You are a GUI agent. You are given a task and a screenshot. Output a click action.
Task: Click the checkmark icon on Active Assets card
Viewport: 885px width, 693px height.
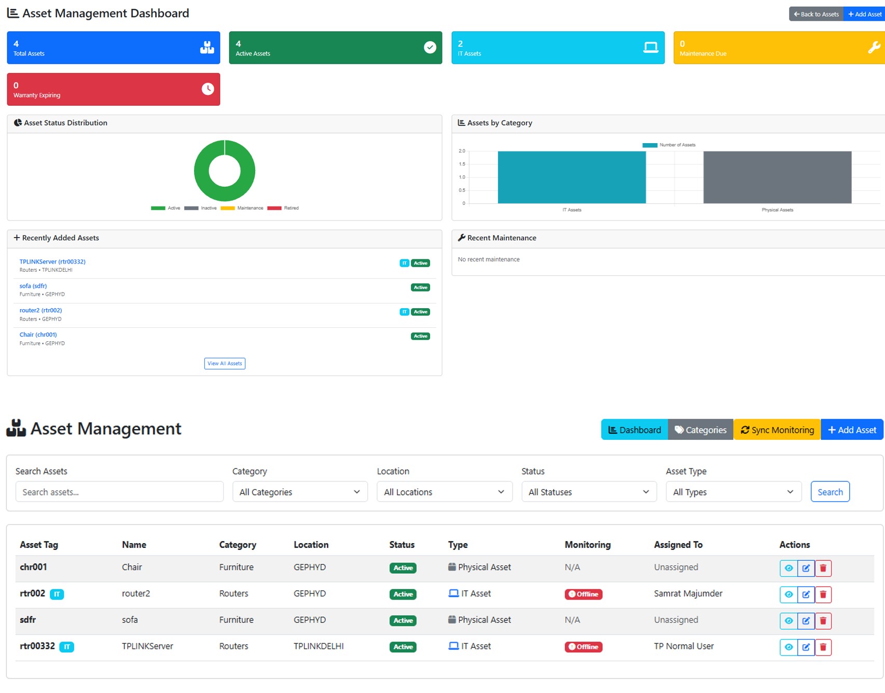pyautogui.click(x=430, y=47)
